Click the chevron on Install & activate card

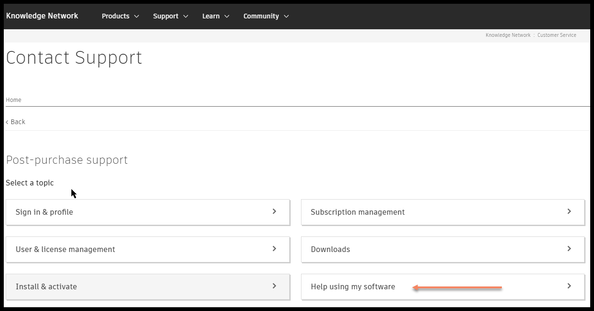(274, 286)
